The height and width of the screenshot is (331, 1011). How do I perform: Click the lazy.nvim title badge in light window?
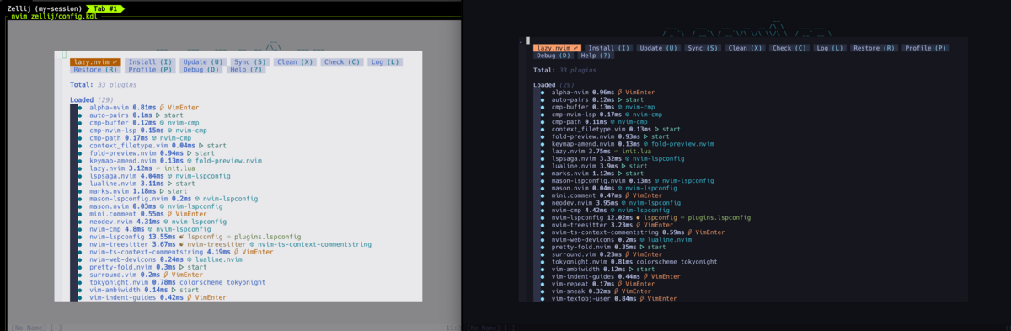(x=95, y=62)
